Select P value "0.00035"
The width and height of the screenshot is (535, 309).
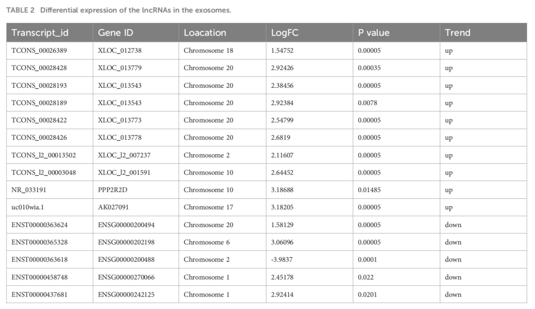click(x=369, y=68)
